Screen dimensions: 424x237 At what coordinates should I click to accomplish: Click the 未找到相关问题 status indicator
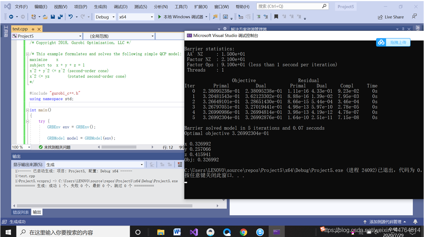point(54,147)
